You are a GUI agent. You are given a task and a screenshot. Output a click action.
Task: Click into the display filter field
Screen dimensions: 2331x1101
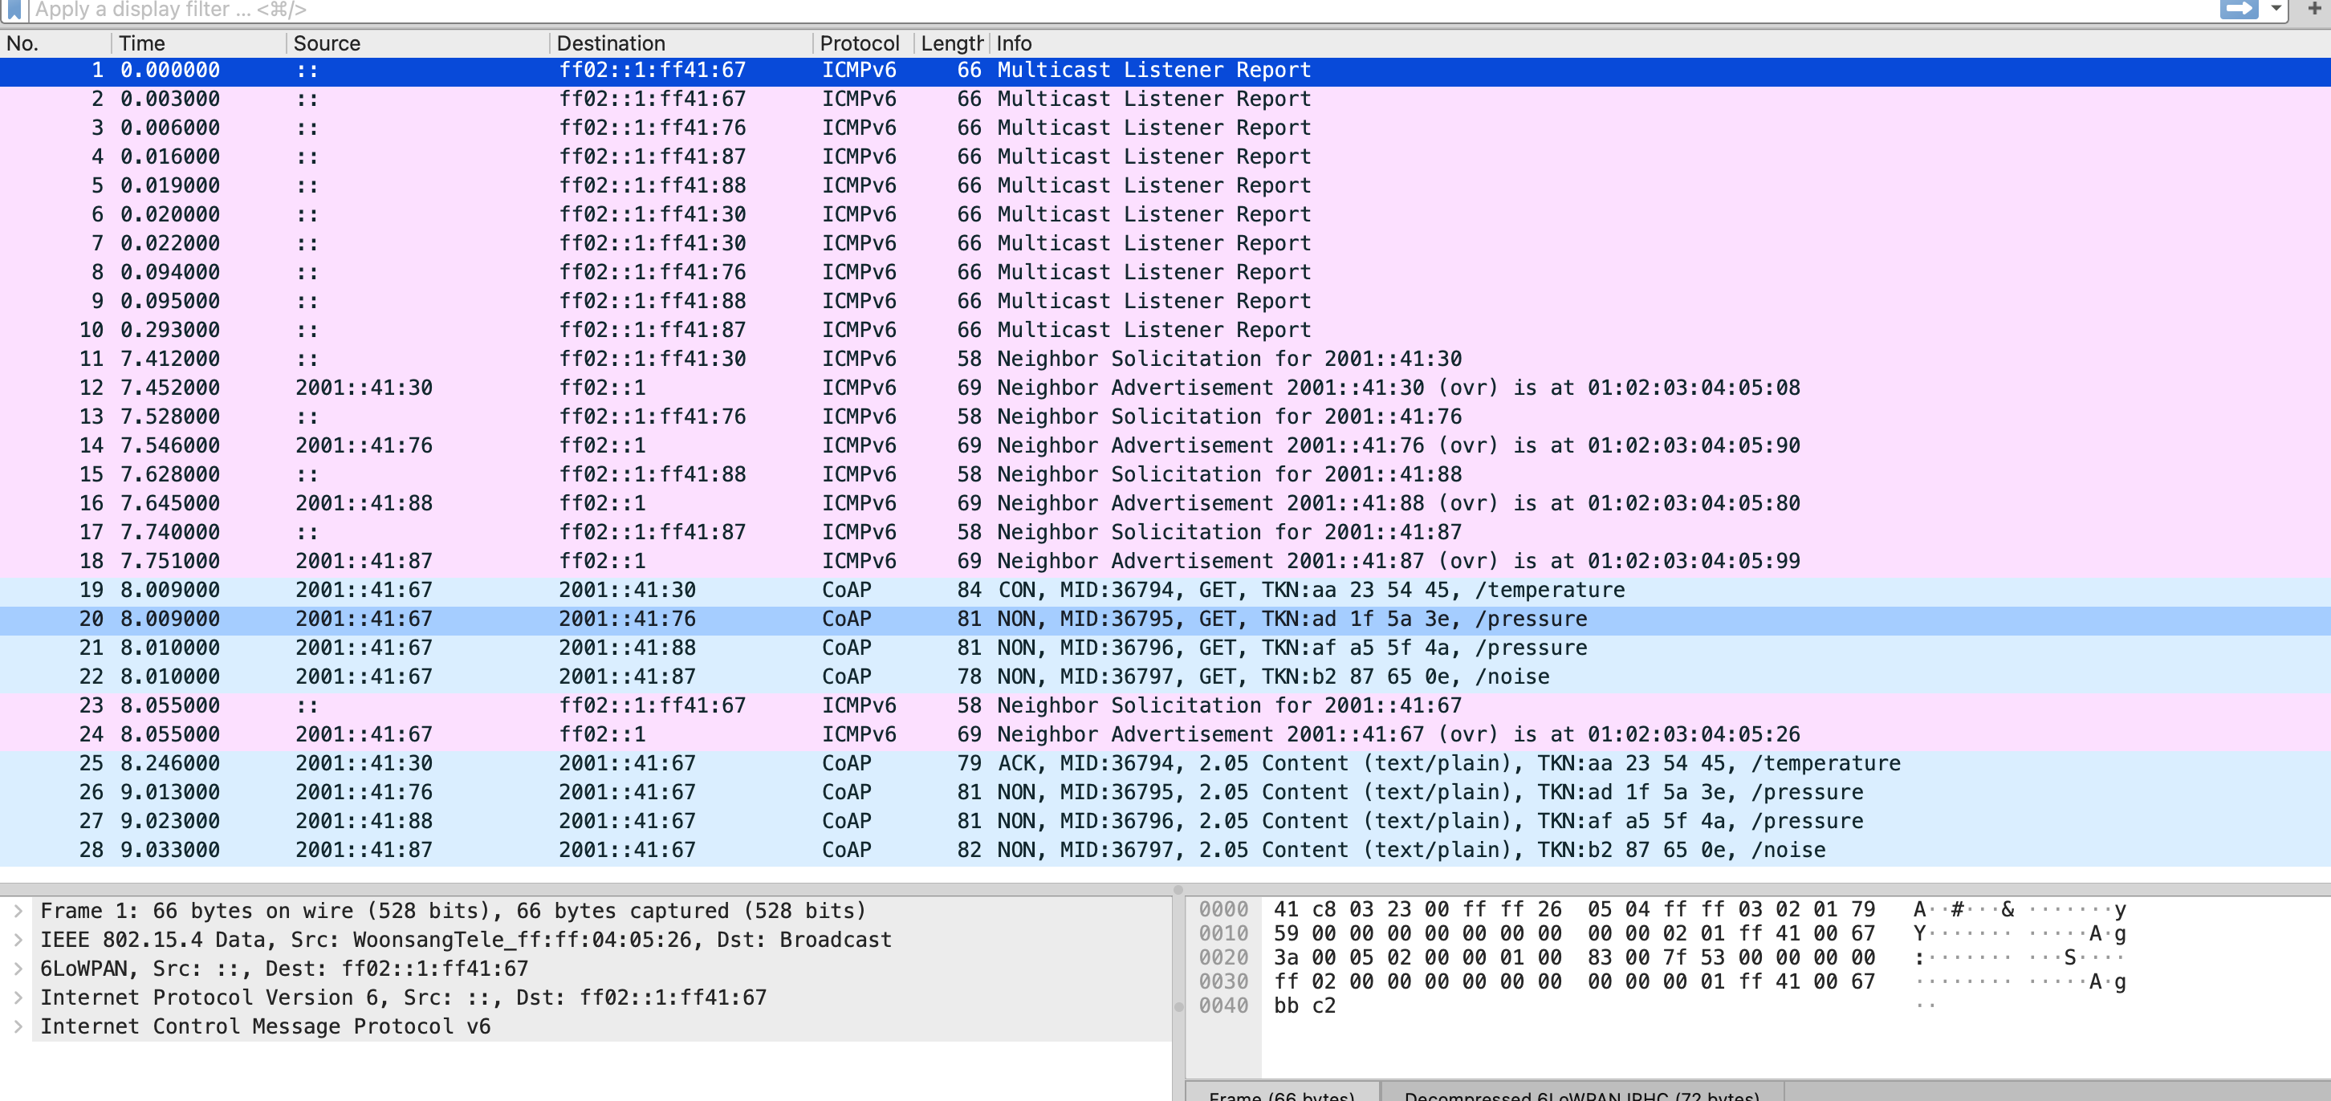[1086, 9]
